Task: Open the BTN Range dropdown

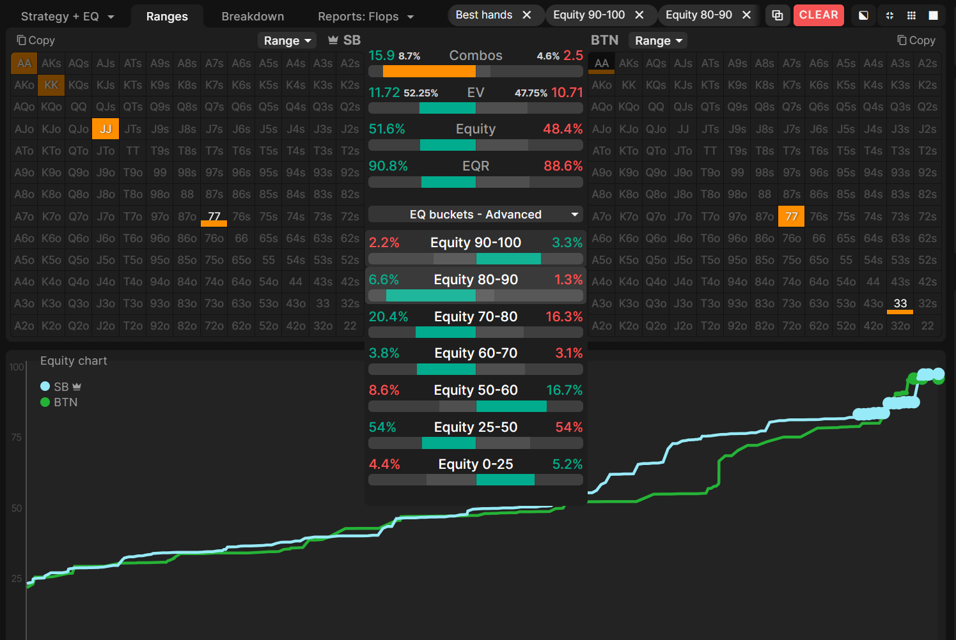Action: click(x=658, y=41)
